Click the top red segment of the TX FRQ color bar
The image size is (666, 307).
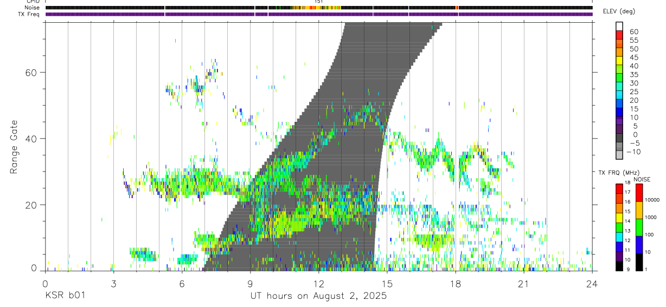619,189
